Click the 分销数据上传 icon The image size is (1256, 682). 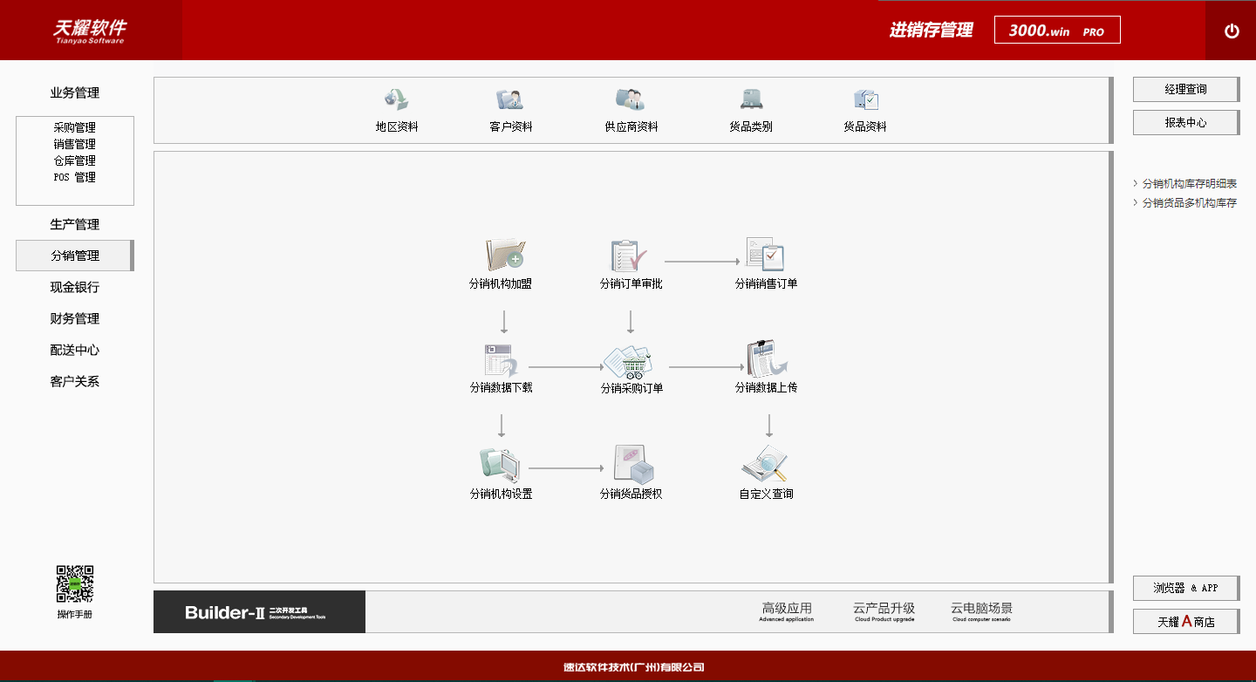[x=766, y=359]
